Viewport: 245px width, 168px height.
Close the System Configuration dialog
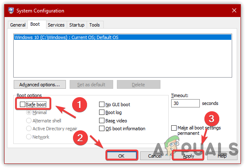(x=234, y=10)
